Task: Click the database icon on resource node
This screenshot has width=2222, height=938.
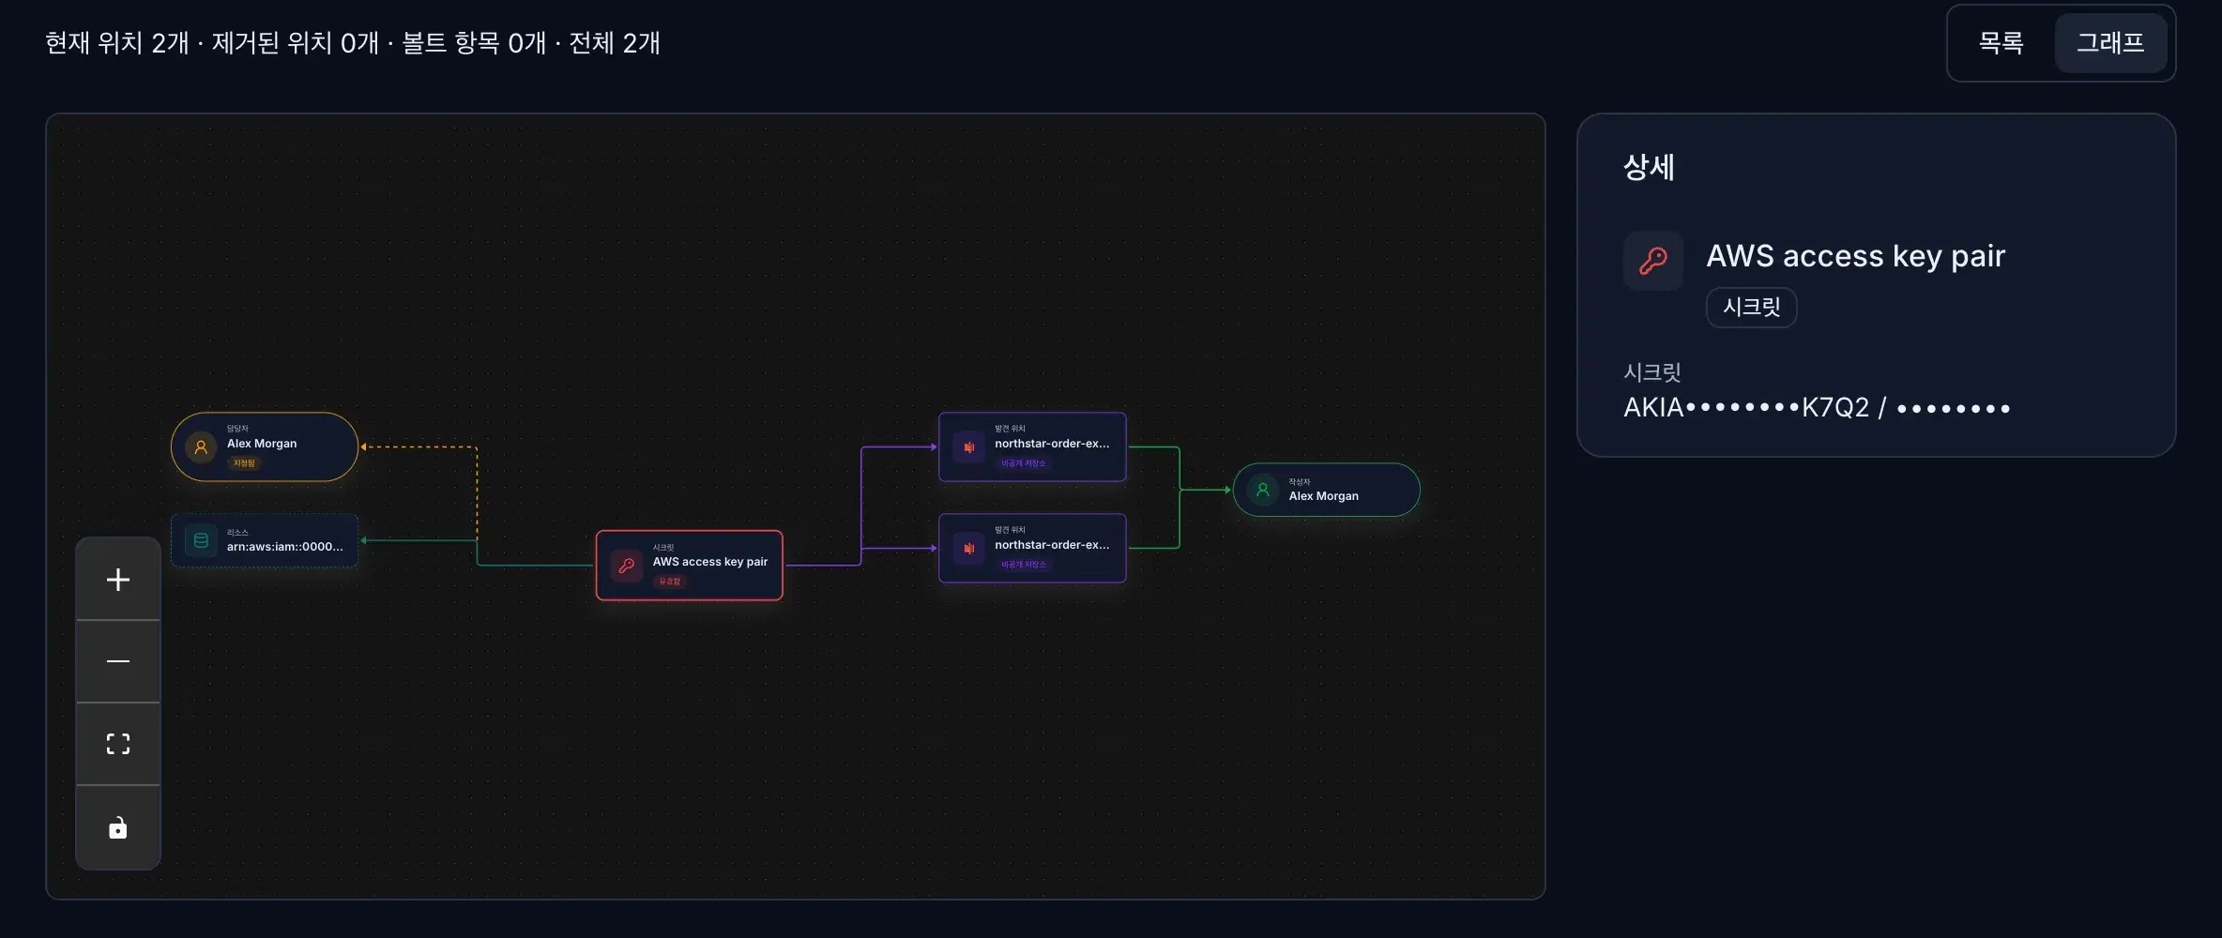Action: [201, 540]
